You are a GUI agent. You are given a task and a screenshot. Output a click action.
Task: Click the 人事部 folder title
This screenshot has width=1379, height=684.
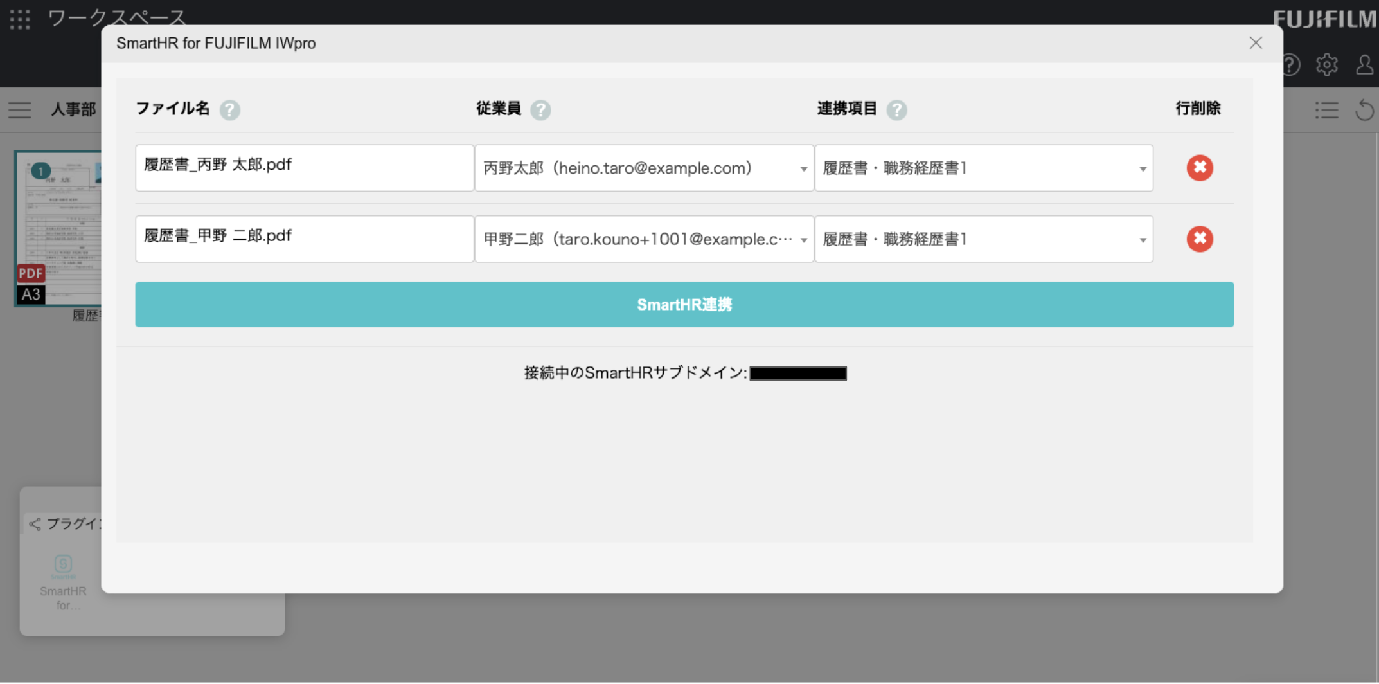tap(73, 110)
